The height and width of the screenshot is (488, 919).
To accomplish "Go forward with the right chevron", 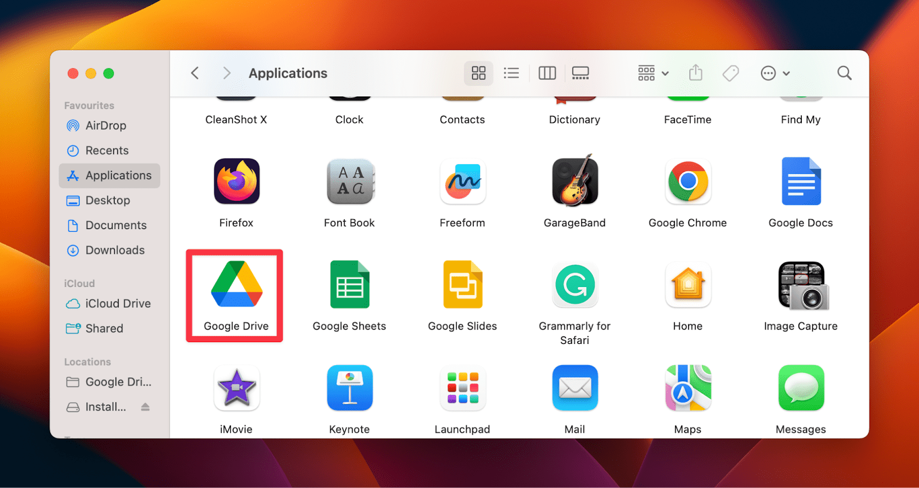I will (x=227, y=73).
